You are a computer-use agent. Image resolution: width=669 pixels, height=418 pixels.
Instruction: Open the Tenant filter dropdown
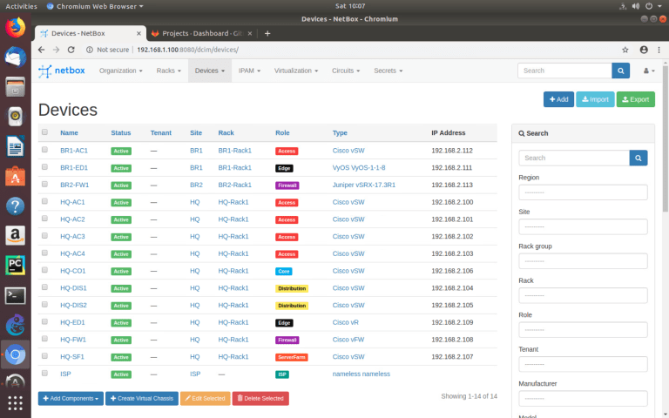pyautogui.click(x=583, y=364)
